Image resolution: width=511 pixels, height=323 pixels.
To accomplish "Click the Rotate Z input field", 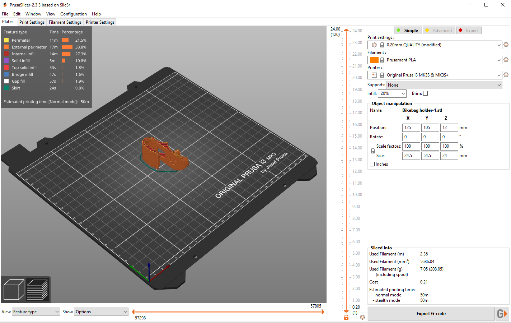I will (449, 137).
